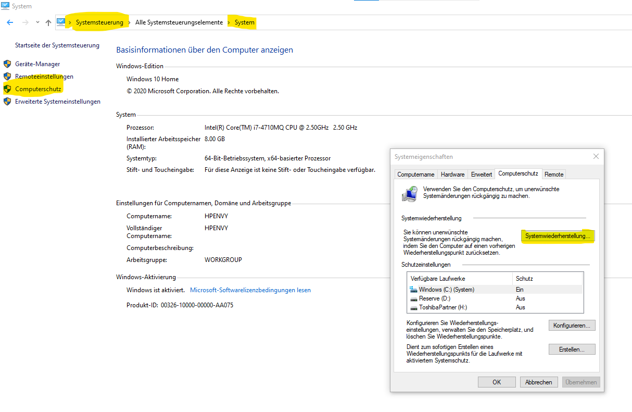
Task: Close the Systemeigenschaften dialog
Action: click(x=596, y=156)
